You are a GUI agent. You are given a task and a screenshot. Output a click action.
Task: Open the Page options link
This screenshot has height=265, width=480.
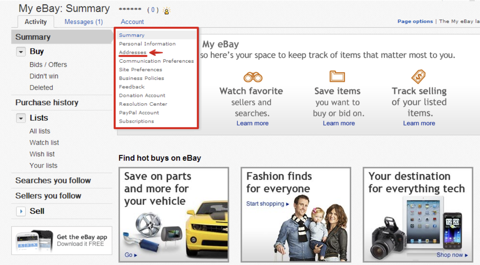tap(415, 21)
